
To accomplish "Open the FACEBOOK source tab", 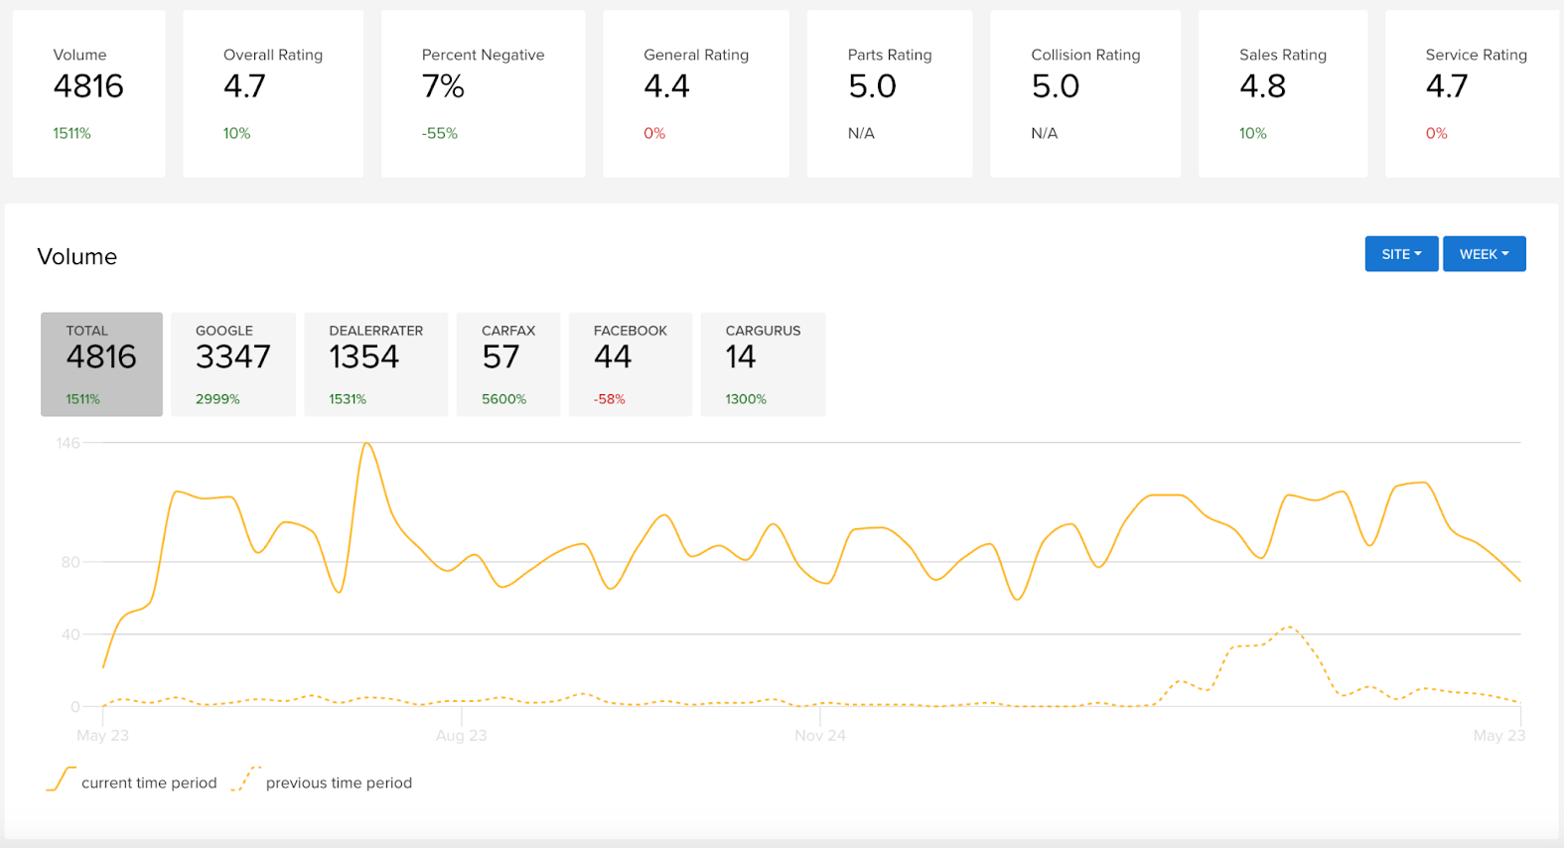I will coord(630,364).
